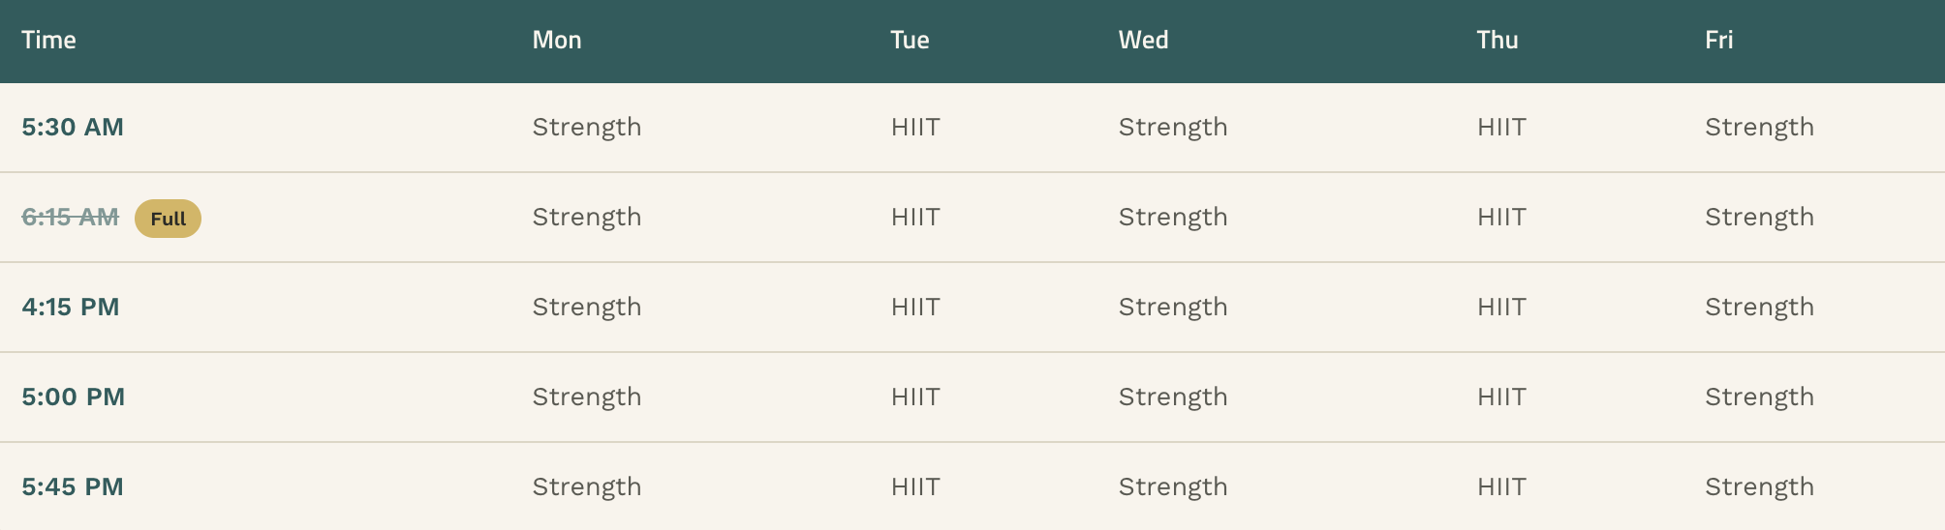Select the struck-through 6:15 AM time

[x=71, y=218]
